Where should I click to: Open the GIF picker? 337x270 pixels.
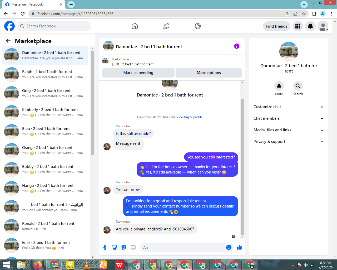(x=133, y=247)
